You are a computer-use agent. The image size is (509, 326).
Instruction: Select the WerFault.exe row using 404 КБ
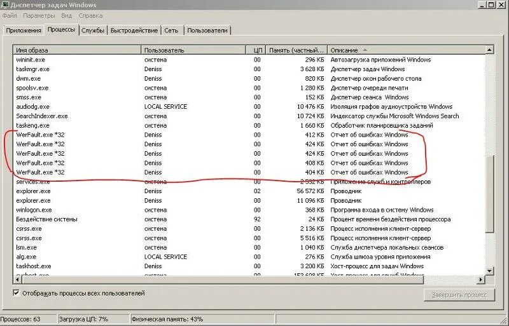[249, 172]
